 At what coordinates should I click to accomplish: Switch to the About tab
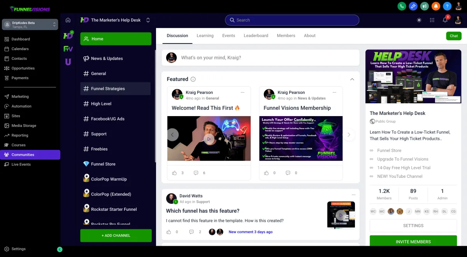click(310, 36)
